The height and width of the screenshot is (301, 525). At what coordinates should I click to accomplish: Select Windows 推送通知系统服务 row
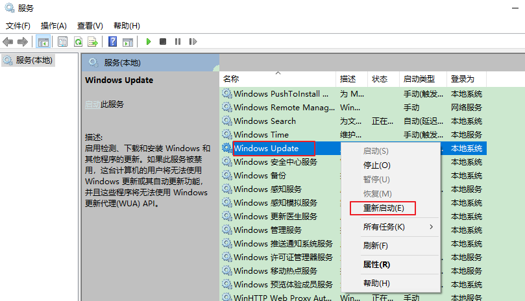coord(283,243)
